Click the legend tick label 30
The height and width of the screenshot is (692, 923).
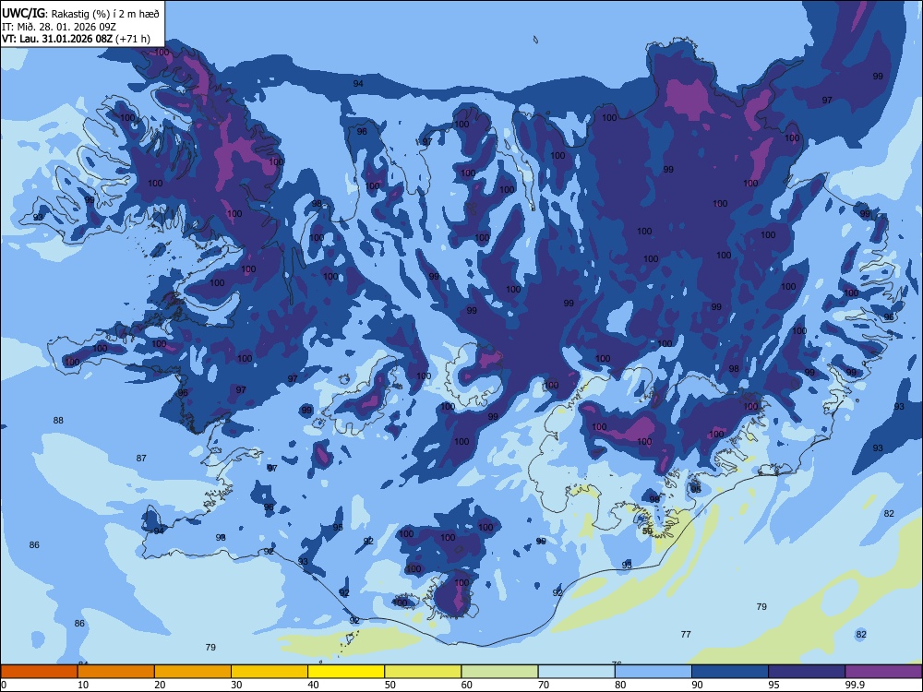[236, 685]
